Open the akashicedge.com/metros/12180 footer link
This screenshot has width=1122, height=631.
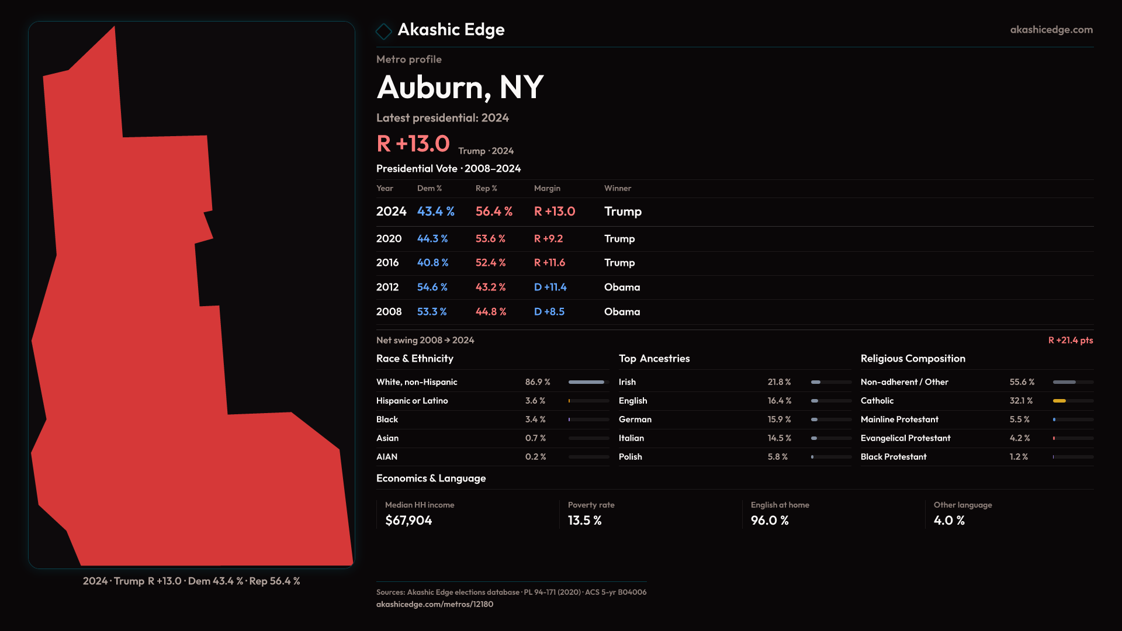[434, 604]
